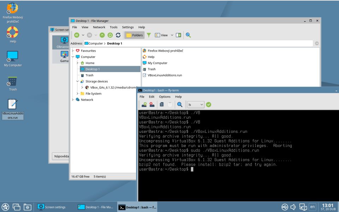Click en keyboard layout indicator
The image size is (339, 212).
(x=313, y=207)
